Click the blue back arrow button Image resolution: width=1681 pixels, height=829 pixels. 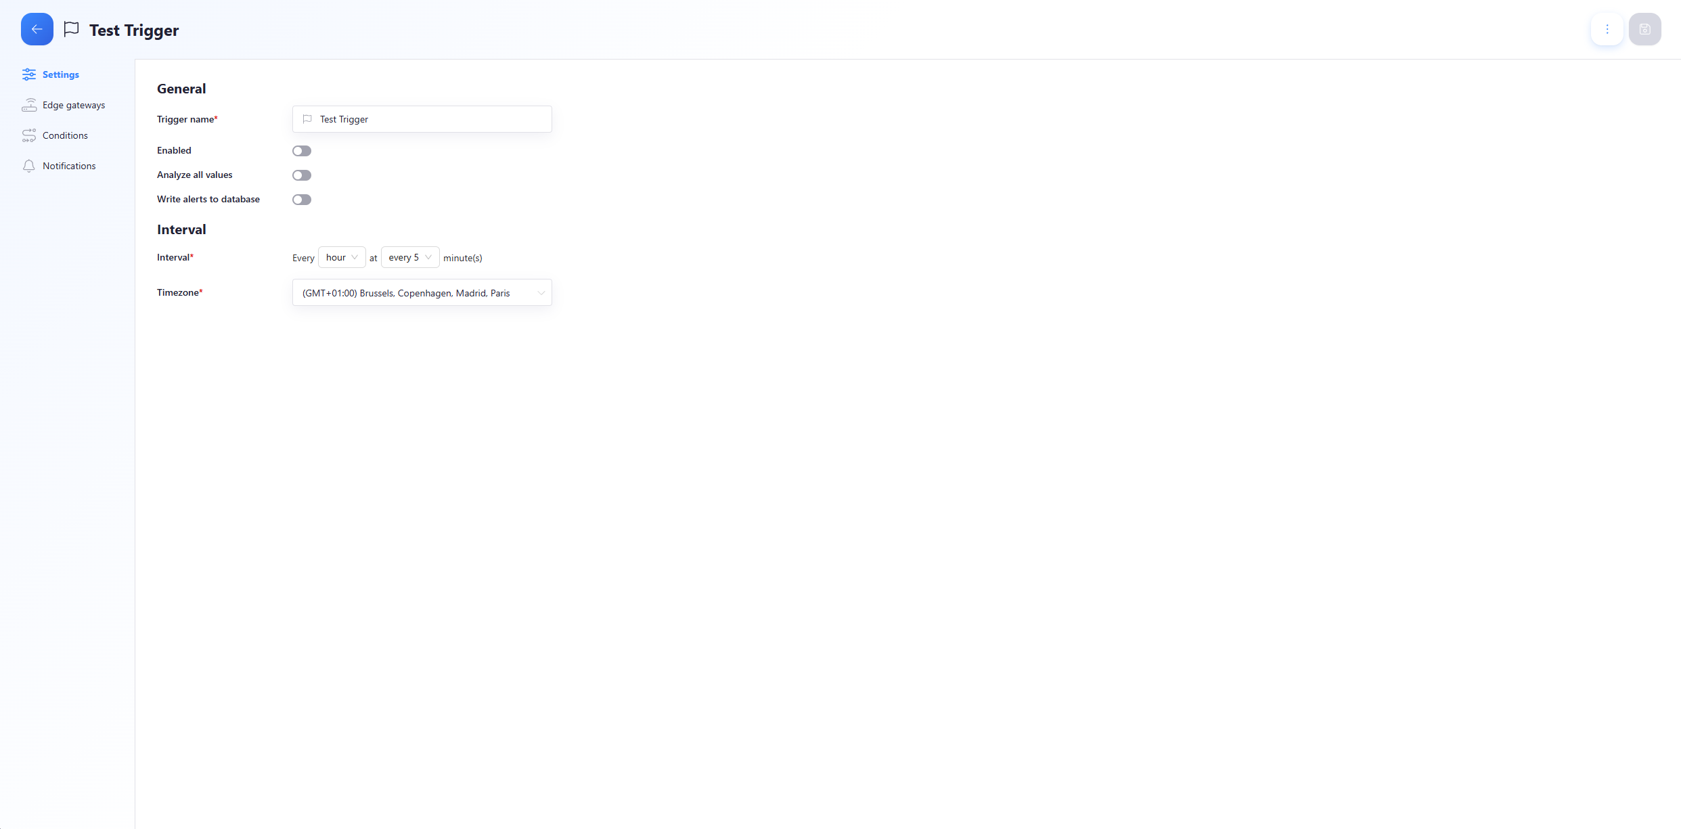(x=37, y=29)
